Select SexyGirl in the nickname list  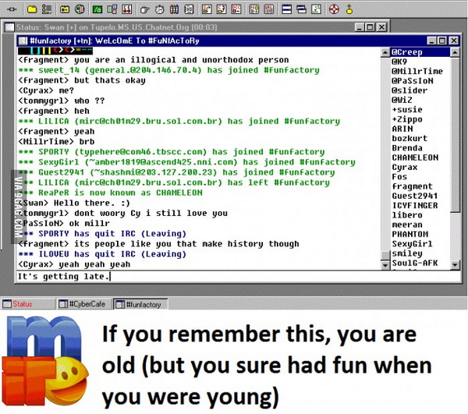410,243
